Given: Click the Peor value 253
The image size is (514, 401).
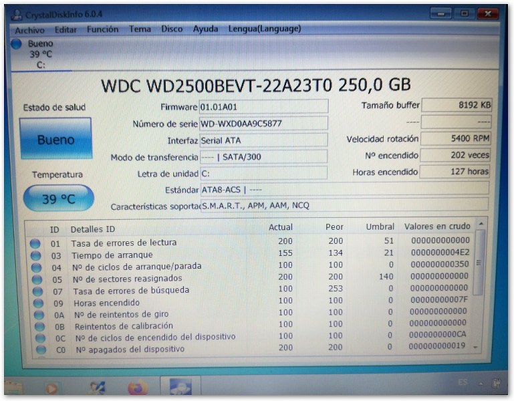Looking at the screenshot, I should pyautogui.click(x=336, y=289).
